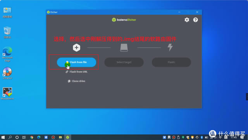248x140 pixels.
Task: Click the Select target button
Action: tap(124, 62)
